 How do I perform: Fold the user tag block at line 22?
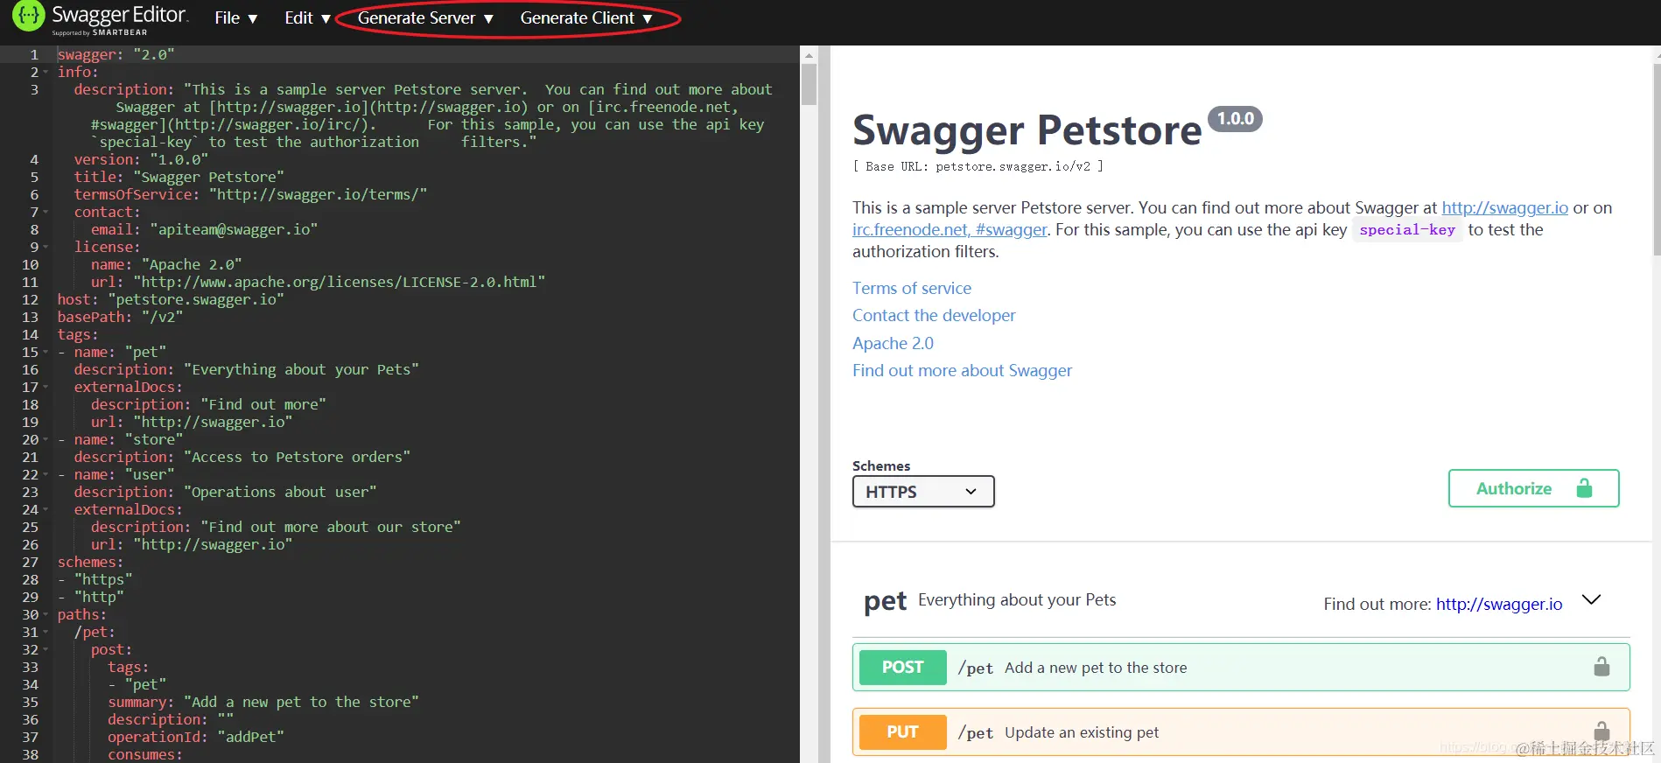point(46,474)
